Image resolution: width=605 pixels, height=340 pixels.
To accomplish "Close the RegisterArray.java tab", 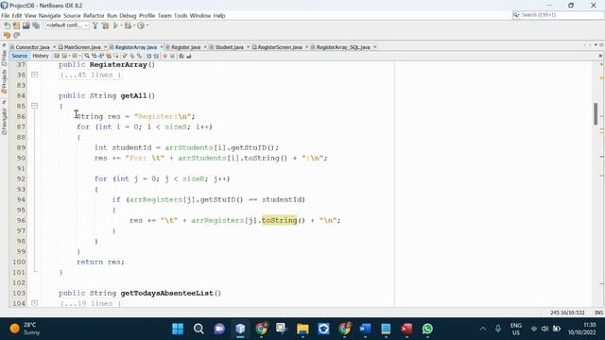I will (162, 47).
